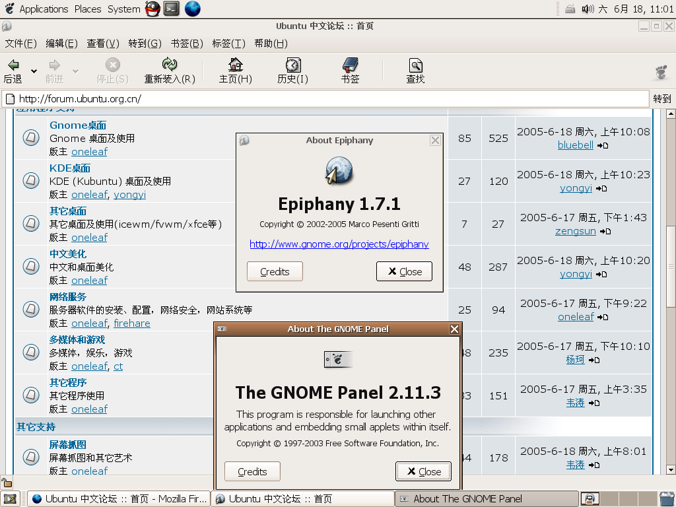Screen dimensions: 676x507
Task: Click the security lock icon in status bar
Action: [7, 483]
